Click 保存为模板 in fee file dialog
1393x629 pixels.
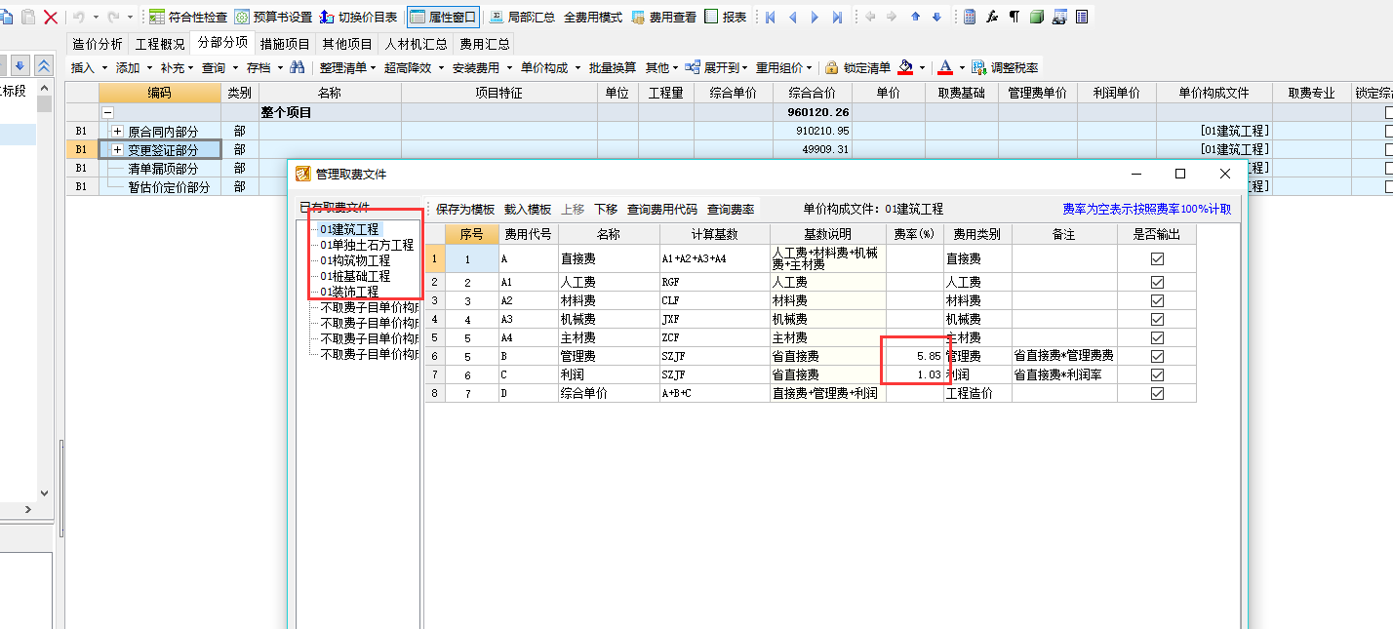tap(465, 209)
